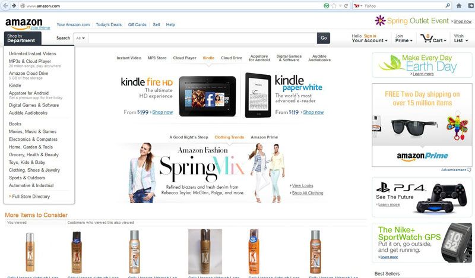Open the Shop by Department menu
This screenshot has width=475, height=278.
pyautogui.click(x=23, y=38)
